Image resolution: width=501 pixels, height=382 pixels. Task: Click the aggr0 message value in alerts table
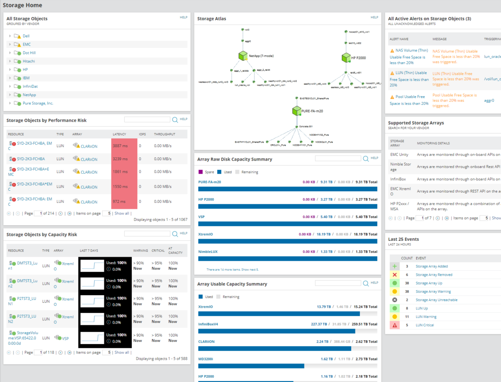click(489, 100)
